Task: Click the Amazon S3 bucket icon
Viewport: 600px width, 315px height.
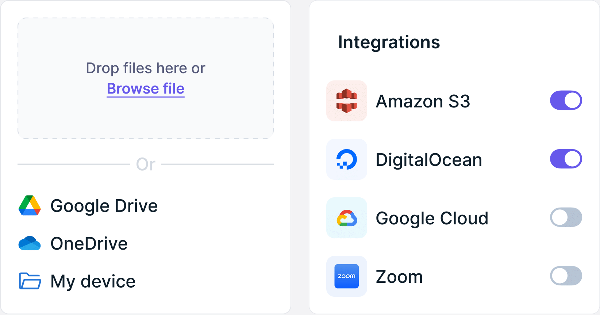Action: click(x=346, y=100)
